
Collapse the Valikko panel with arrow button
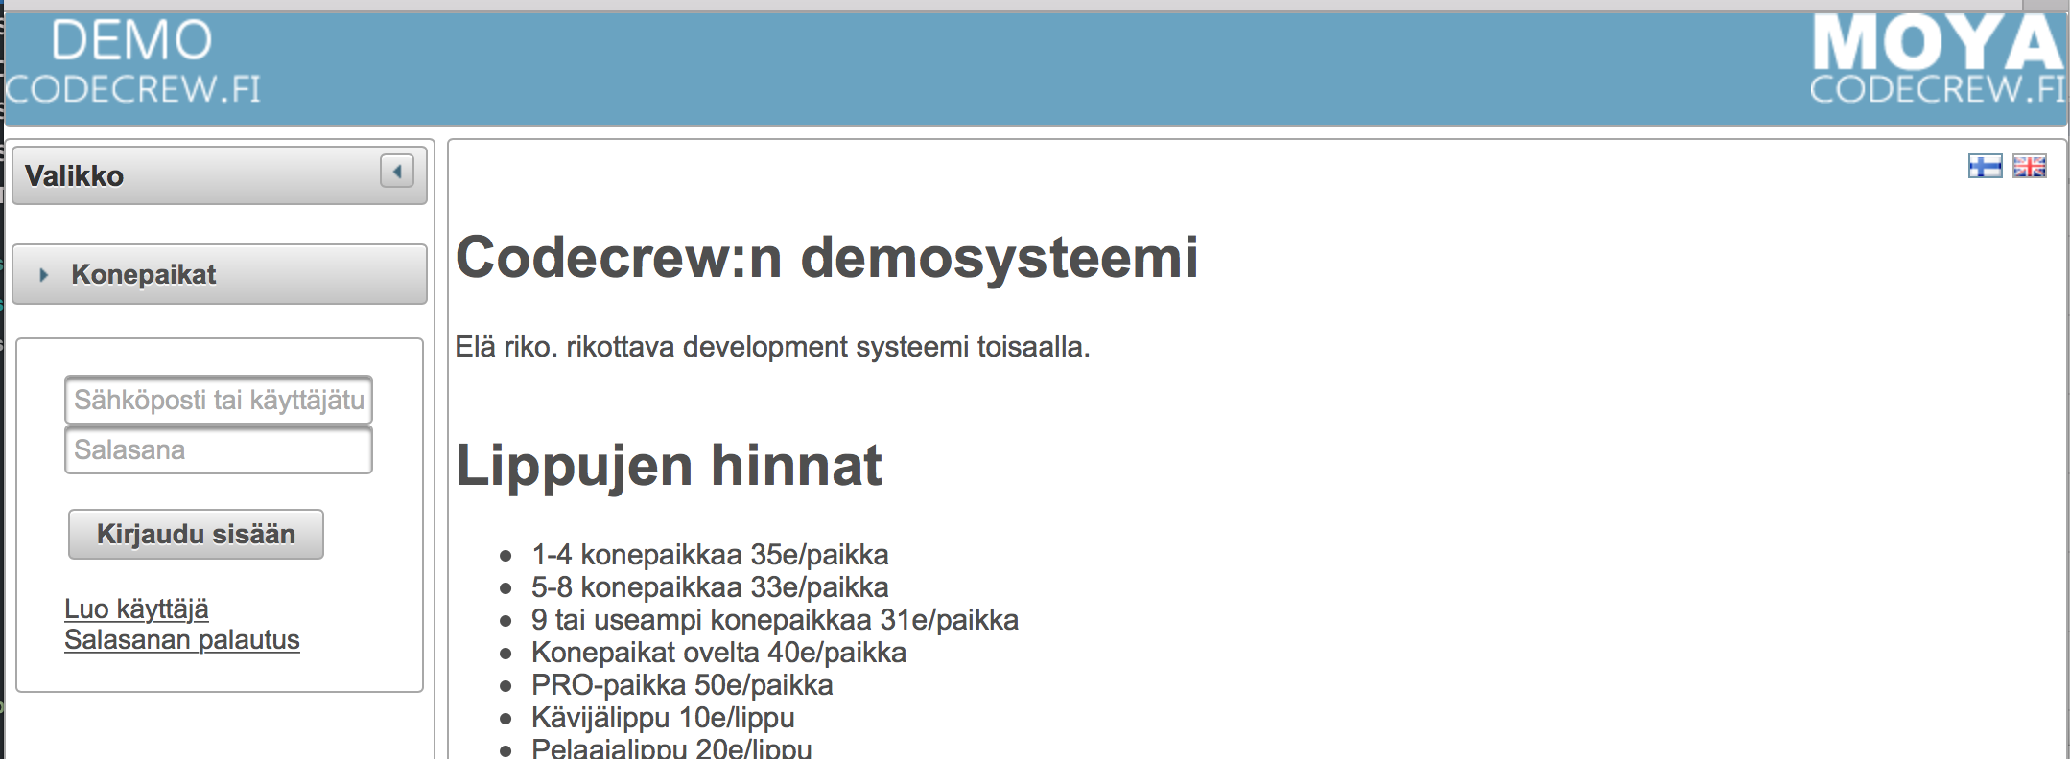coord(396,172)
